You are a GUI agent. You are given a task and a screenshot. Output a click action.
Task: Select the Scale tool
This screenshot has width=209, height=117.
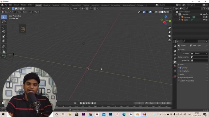(x=4, y=36)
